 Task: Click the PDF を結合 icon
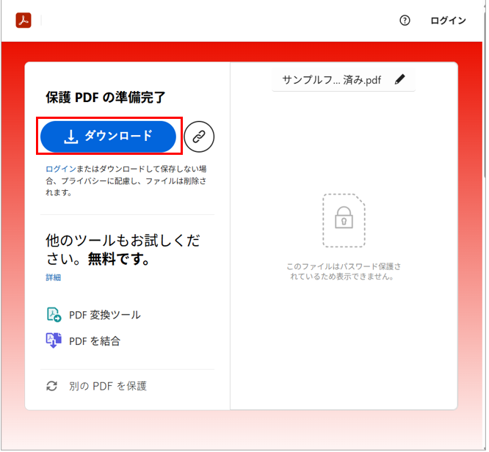click(x=54, y=340)
